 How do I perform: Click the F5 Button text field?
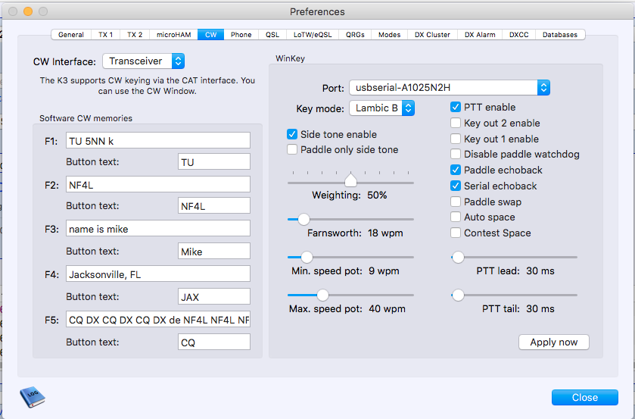[x=214, y=342]
